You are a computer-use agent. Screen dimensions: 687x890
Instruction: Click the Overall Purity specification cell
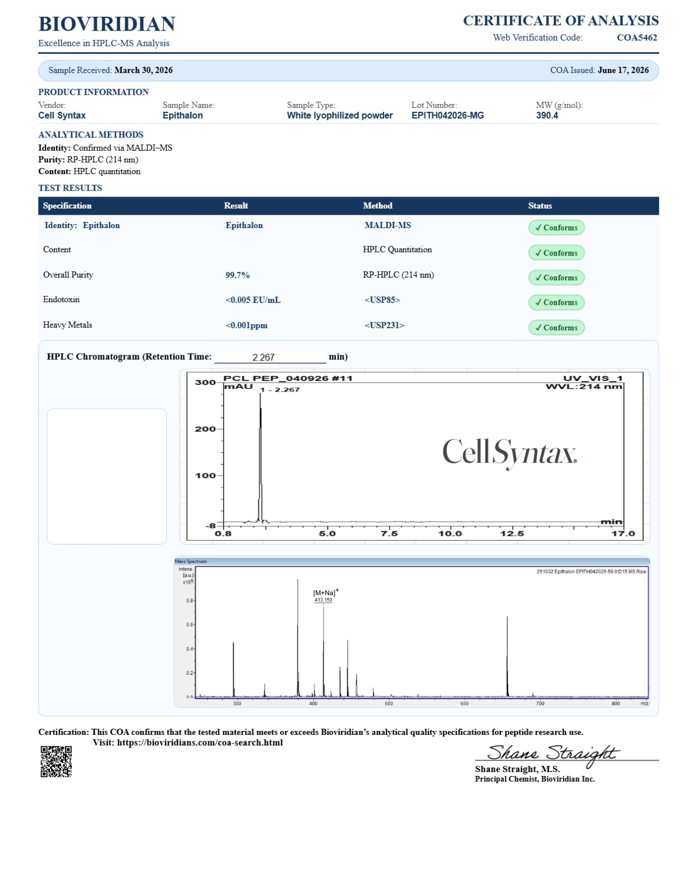click(68, 275)
